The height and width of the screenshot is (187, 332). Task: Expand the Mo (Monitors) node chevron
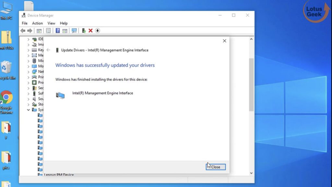click(x=29, y=66)
